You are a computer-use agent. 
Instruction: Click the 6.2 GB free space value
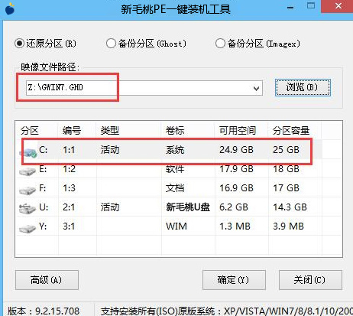click(x=234, y=207)
